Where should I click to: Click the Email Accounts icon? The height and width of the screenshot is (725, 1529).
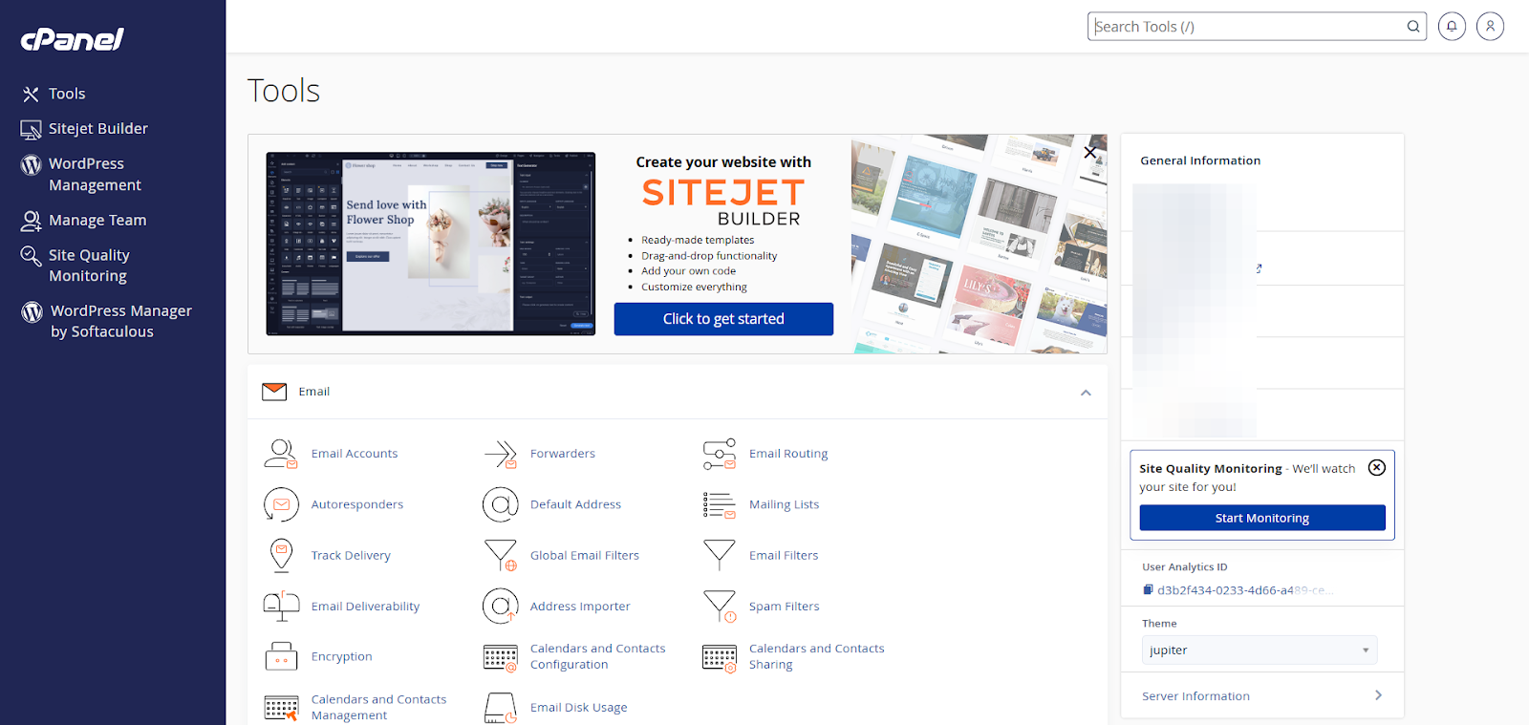(281, 454)
